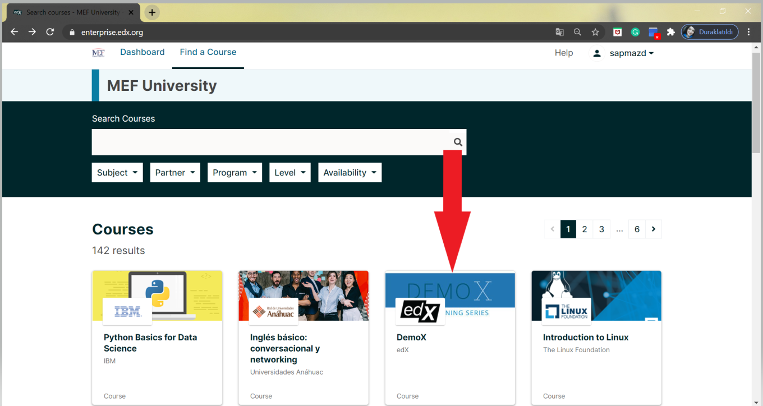Click the 142 results text
The image size is (763, 406).
click(x=118, y=251)
